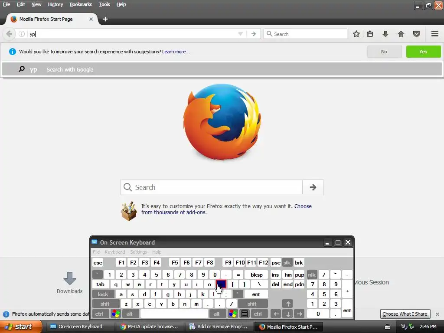Open the Firefox File menu
The width and height of the screenshot is (444, 333).
(x=7, y=4)
